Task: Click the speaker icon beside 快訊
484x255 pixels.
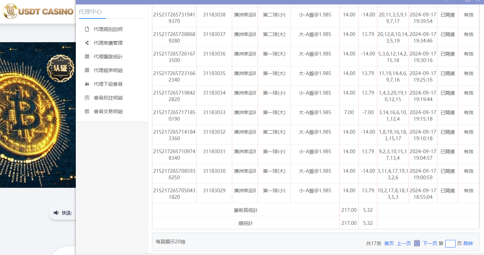Action: (56, 213)
